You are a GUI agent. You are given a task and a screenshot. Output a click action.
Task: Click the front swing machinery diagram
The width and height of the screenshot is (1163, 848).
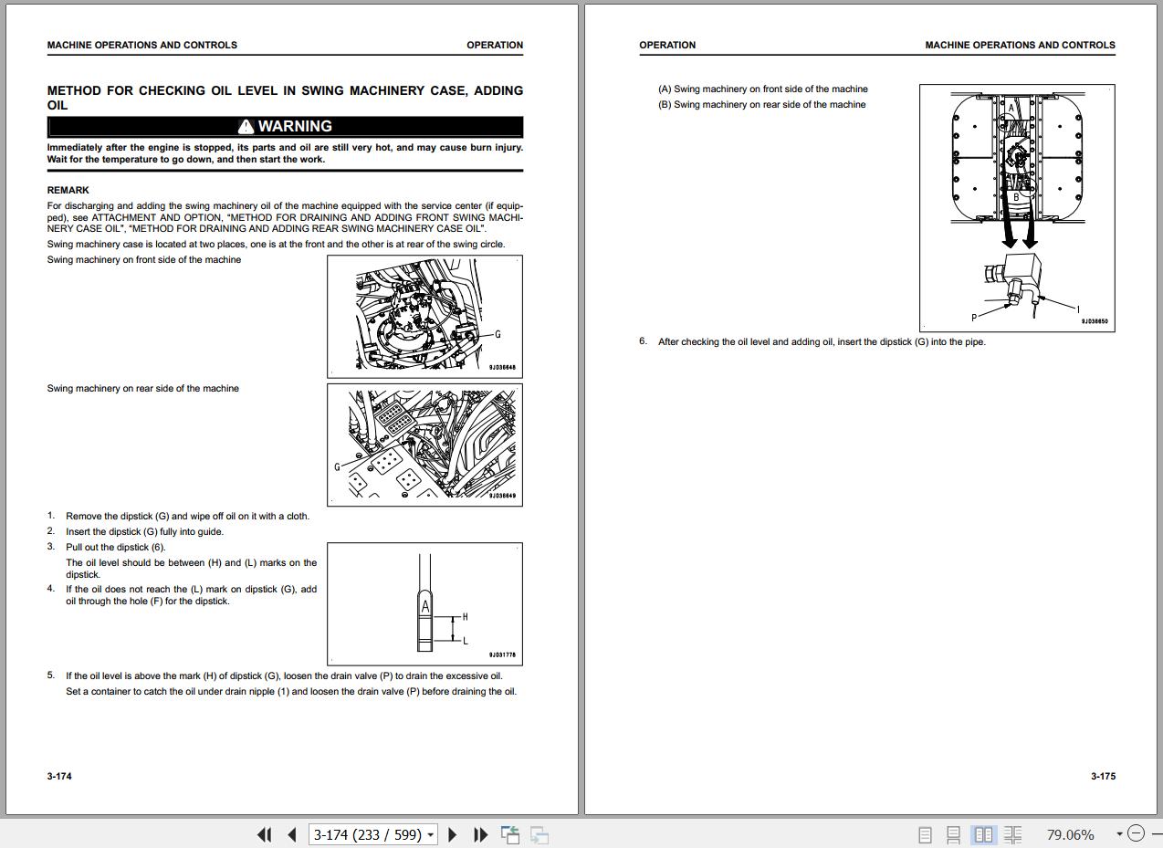tap(424, 316)
